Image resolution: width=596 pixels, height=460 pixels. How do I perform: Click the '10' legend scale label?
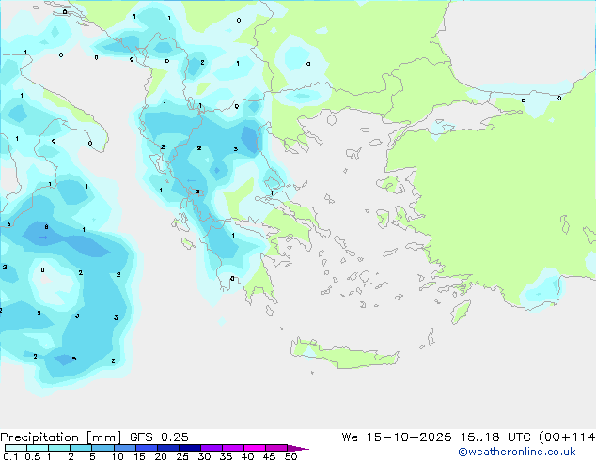(x=118, y=456)
